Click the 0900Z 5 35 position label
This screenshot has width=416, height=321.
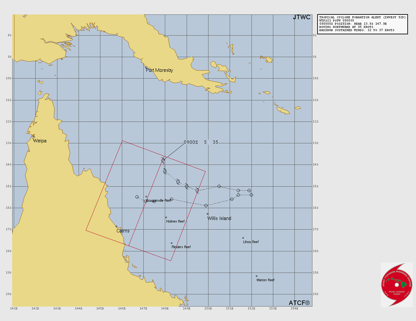(201, 142)
